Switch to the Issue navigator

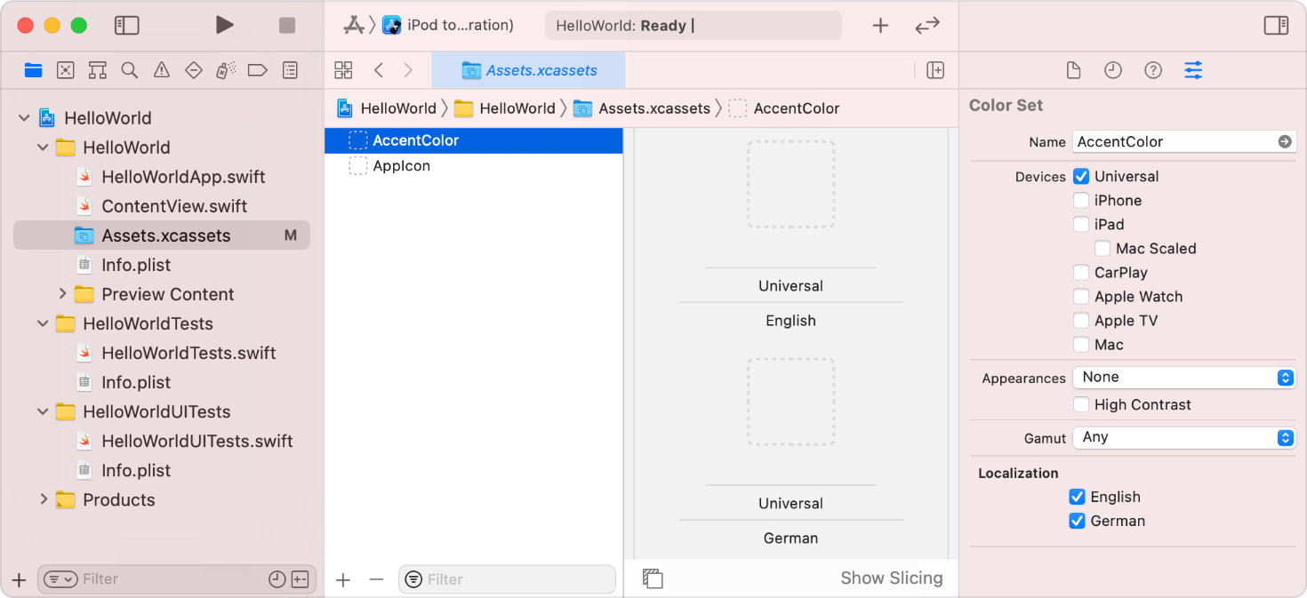click(161, 70)
